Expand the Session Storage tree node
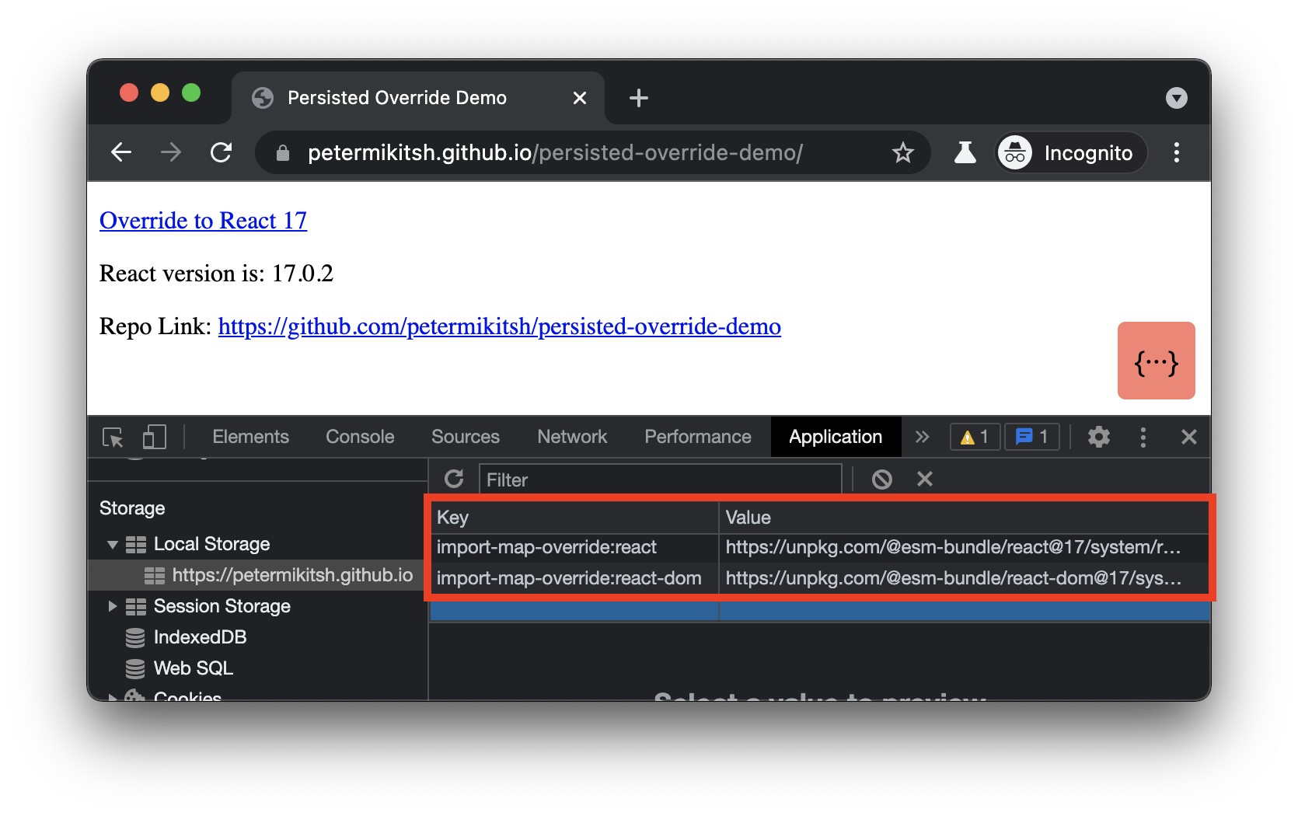1298x816 pixels. click(x=113, y=606)
